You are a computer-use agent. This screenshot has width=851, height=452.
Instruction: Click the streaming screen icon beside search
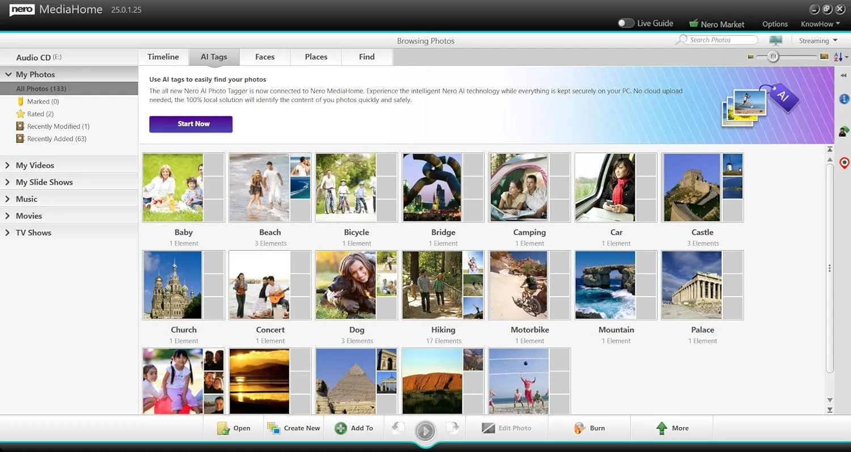coord(776,40)
